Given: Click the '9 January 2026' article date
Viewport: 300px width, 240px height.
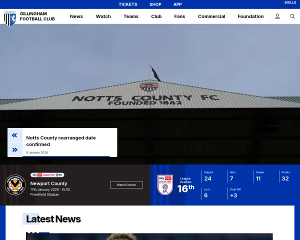Looking at the screenshot, I should tap(37, 152).
